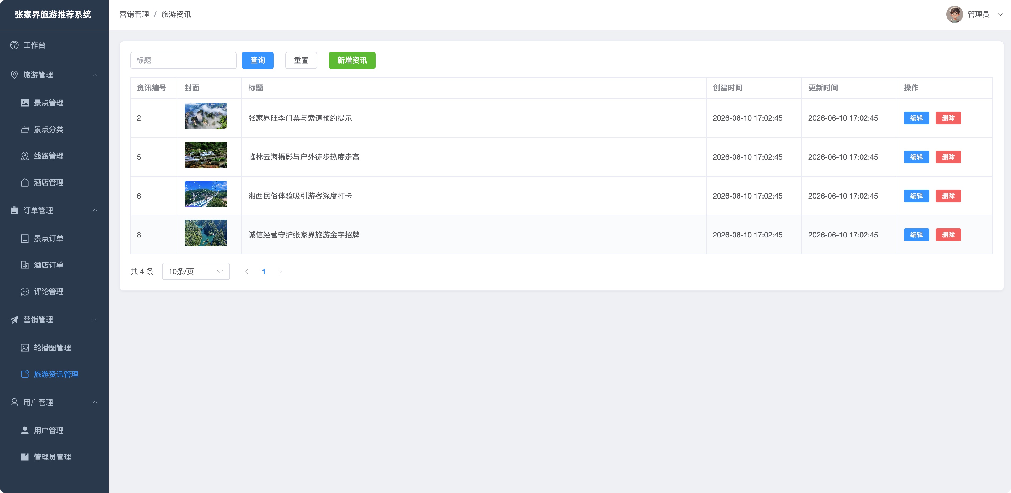Screen dimensions: 1011x493
Task: Click the 景点管理 picture icon
Action: tap(25, 103)
